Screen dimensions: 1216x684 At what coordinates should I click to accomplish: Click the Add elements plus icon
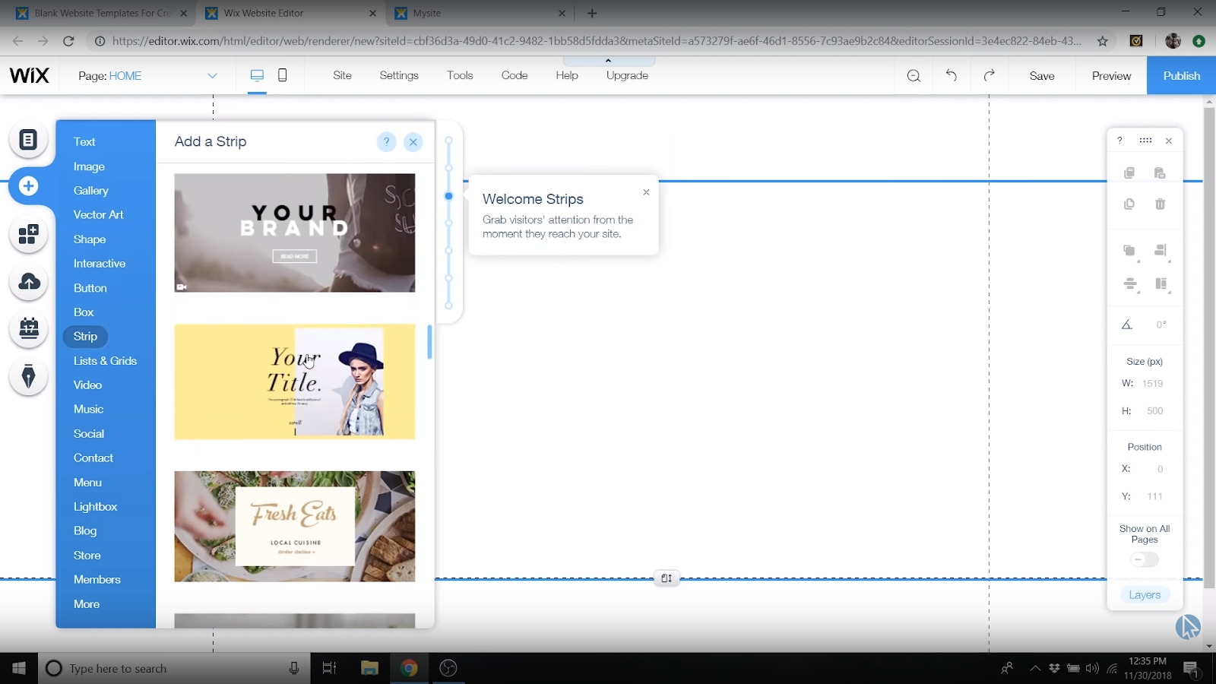pyautogui.click(x=29, y=186)
